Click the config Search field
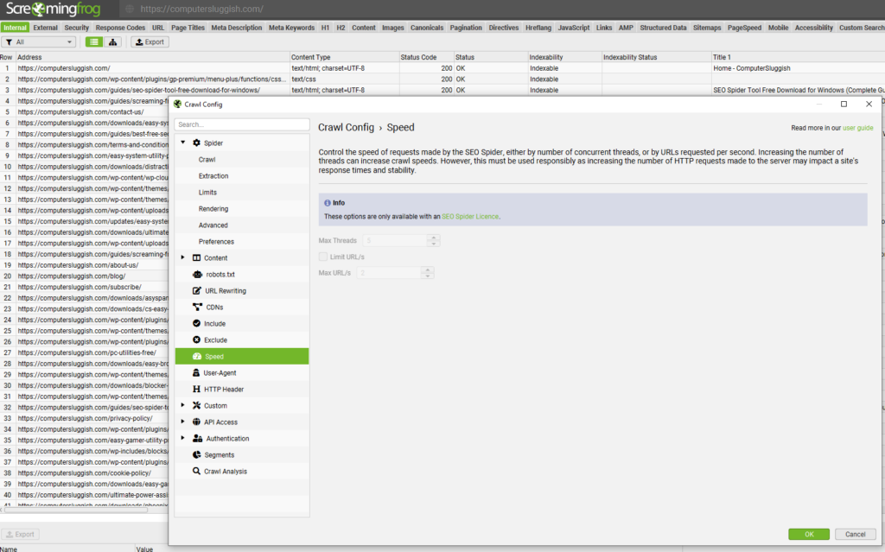885x552 pixels. (x=242, y=124)
